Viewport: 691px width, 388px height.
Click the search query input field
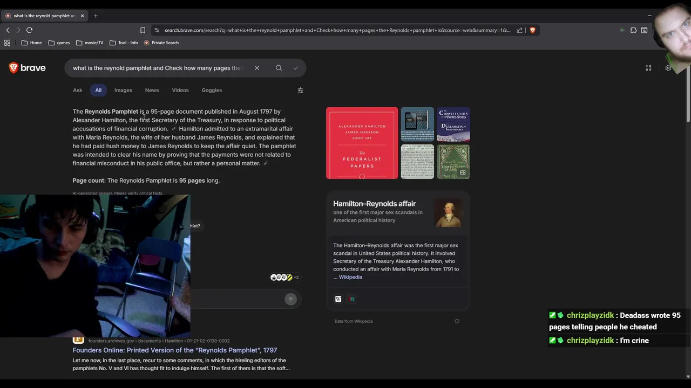[x=159, y=68]
